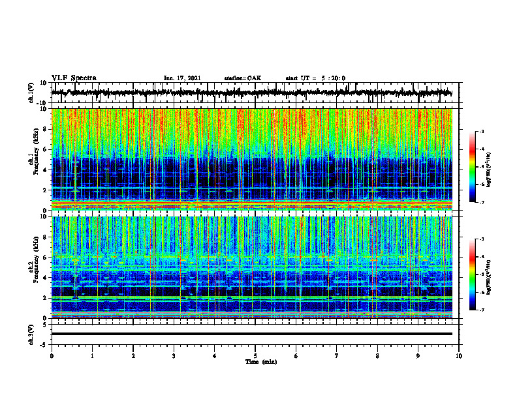The image size is (517, 399).
Task: Click the "8" kHz tick of ch.2 spectrogram
Action: (46, 237)
